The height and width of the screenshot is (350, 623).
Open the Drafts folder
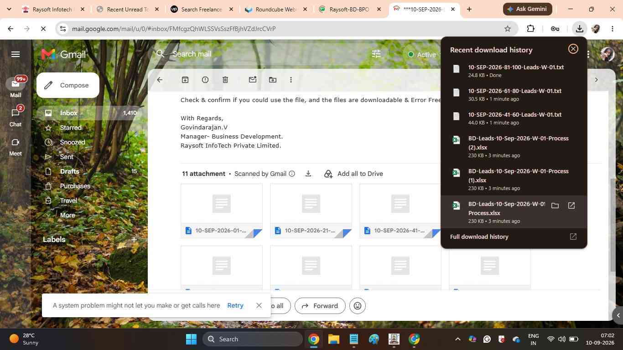point(70,171)
